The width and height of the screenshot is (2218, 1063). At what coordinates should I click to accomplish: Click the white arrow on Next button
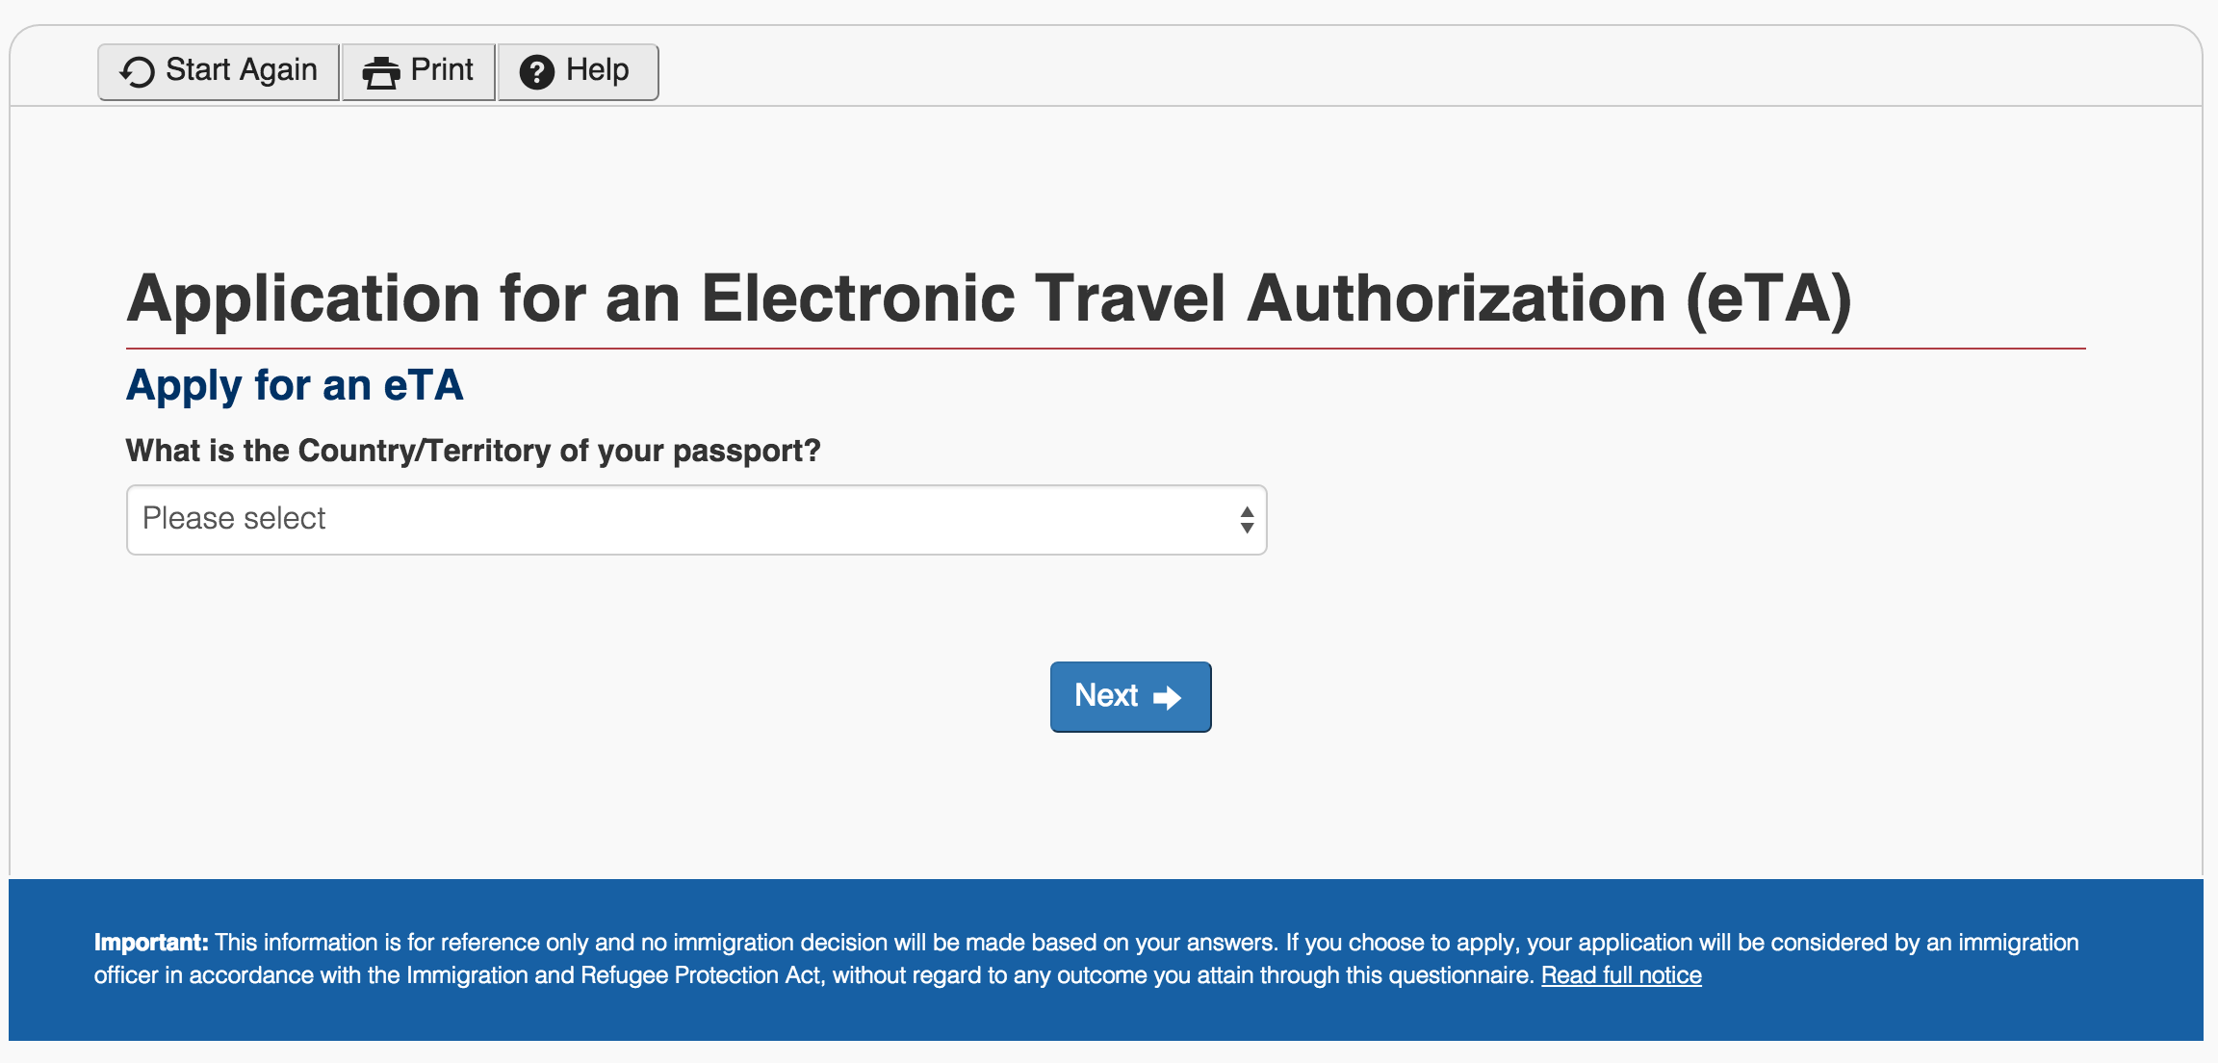coord(1167,697)
